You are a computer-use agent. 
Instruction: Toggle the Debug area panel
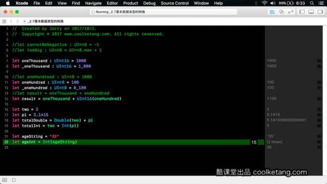point(311,12)
